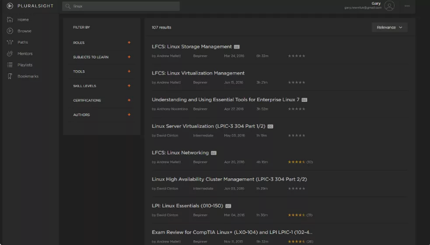Open Browse via its play icon
Image resolution: width=430 pixels, height=245 pixels.
coord(10,31)
